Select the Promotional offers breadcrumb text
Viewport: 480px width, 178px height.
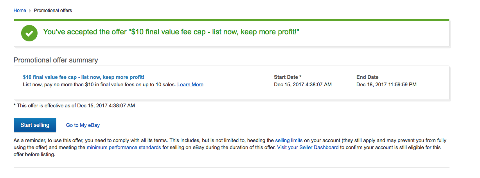53,11
